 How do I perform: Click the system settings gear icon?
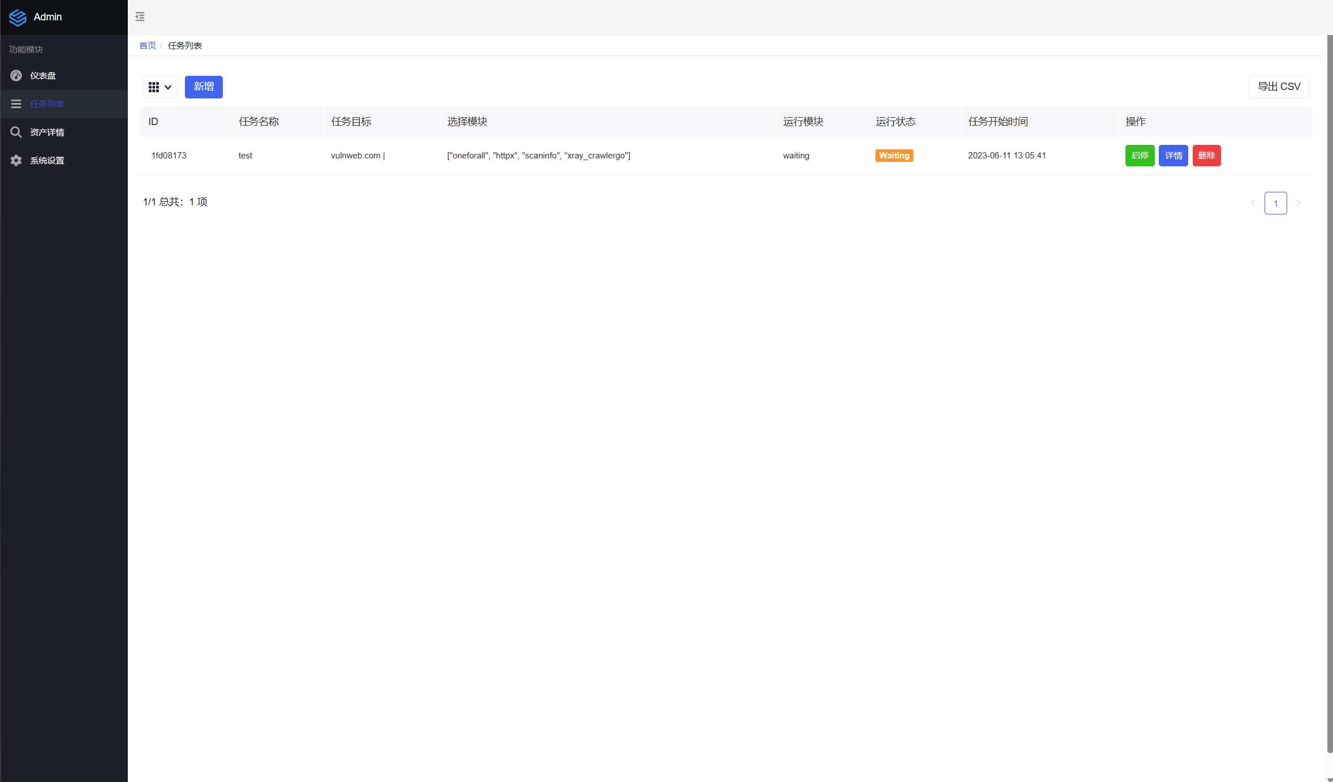(x=16, y=161)
